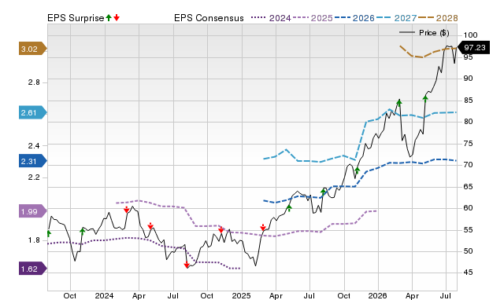
Task: Click the green surprise arrow near November 2025
Action: coord(357,170)
